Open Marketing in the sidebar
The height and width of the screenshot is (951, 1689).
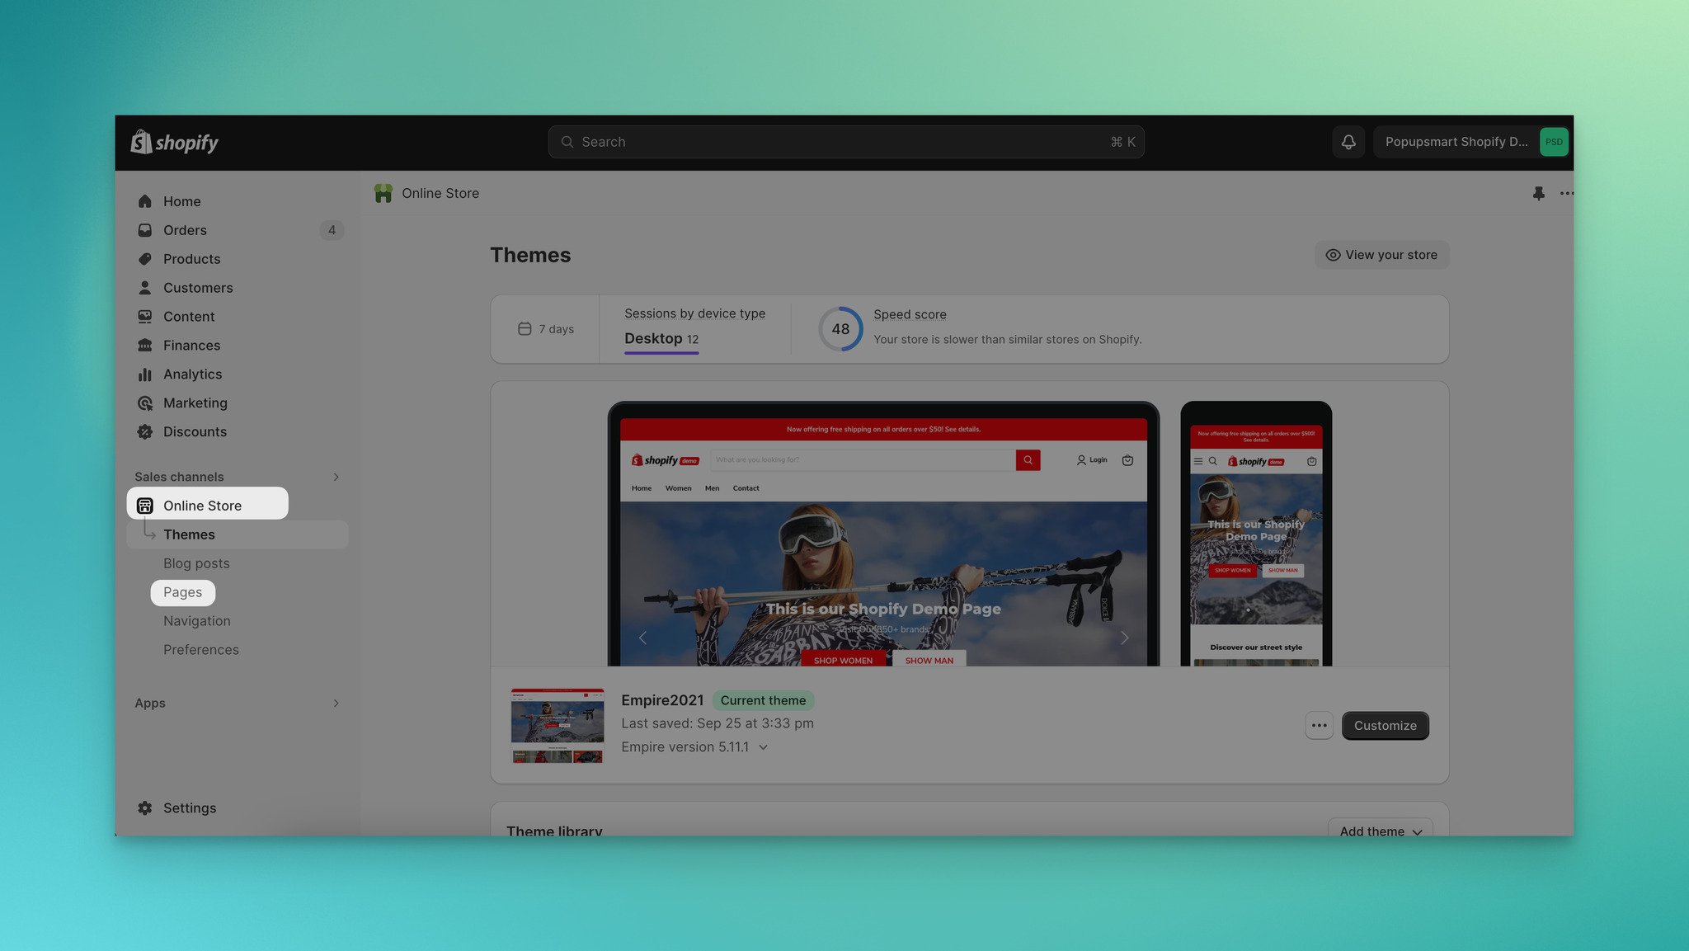click(x=195, y=403)
